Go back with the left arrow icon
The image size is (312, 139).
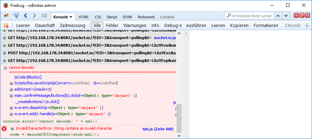coord(25,16)
